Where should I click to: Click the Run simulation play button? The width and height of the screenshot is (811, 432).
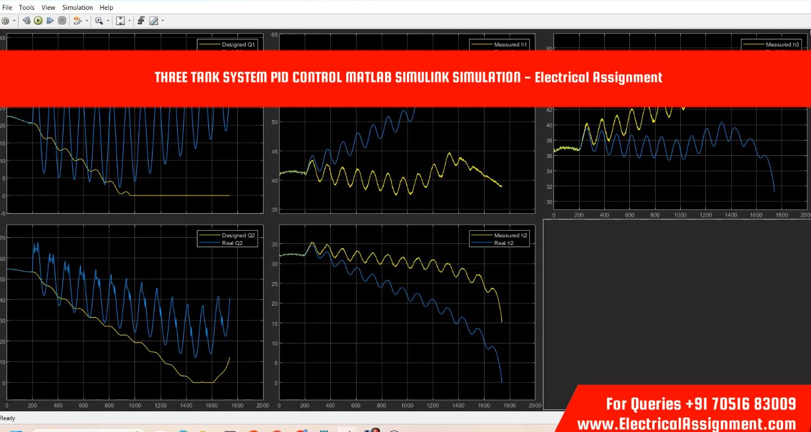coord(38,21)
